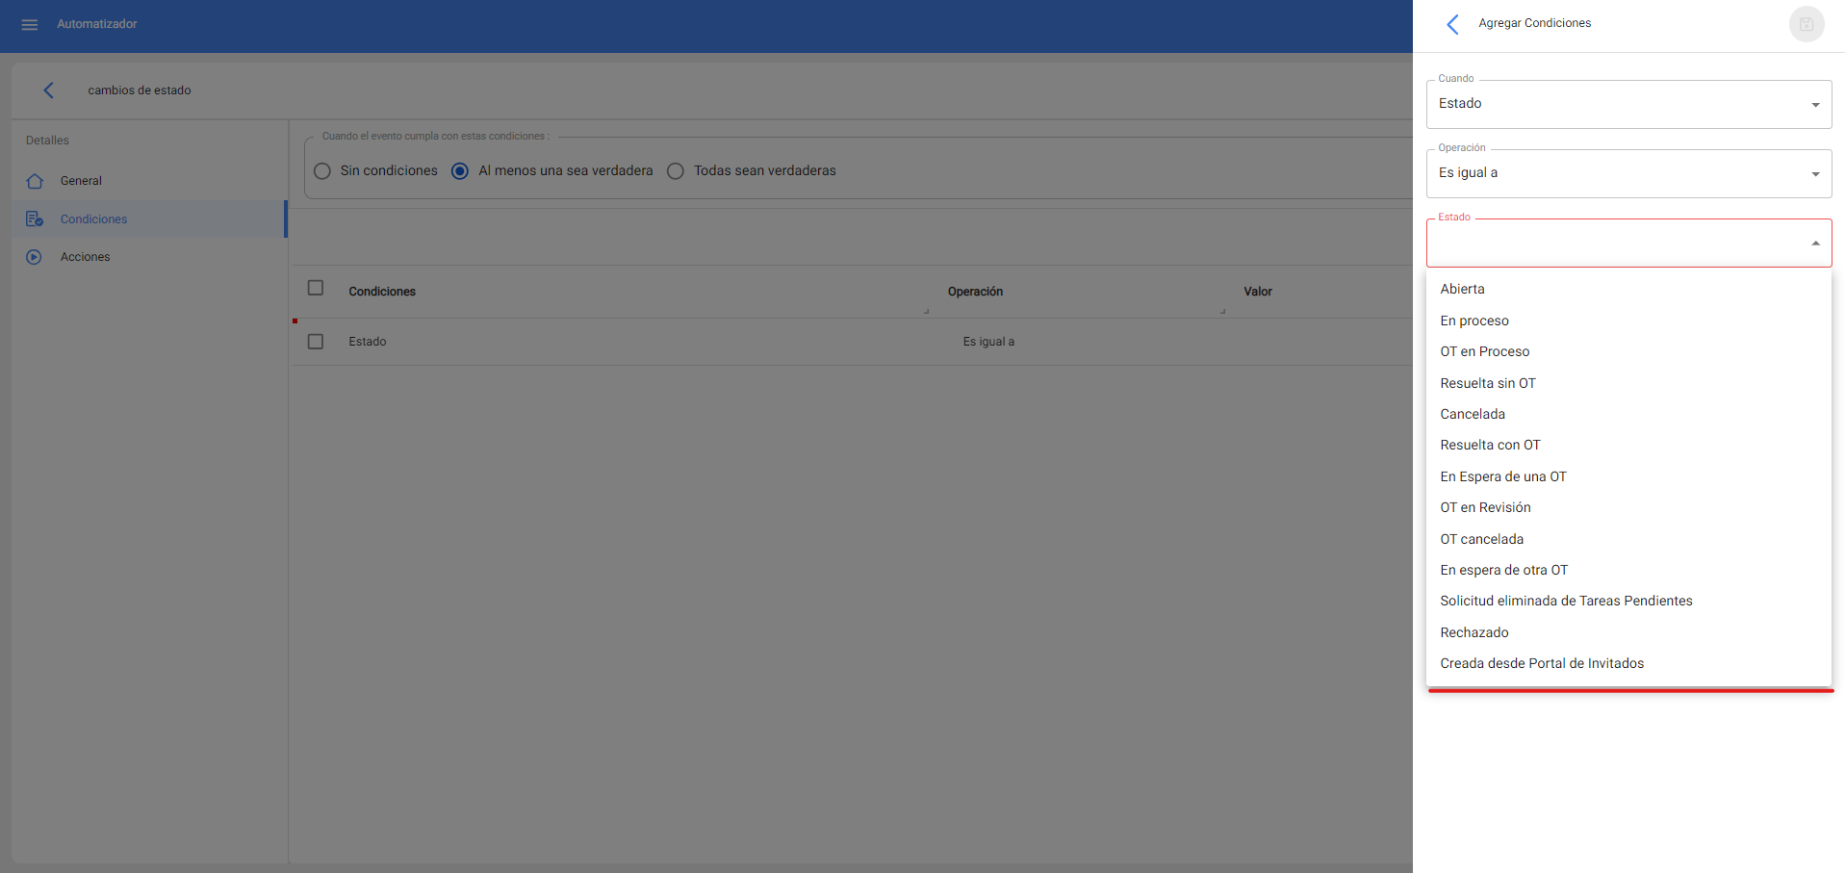Open the Acciones section in sidebar
1845x873 pixels.
point(85,257)
